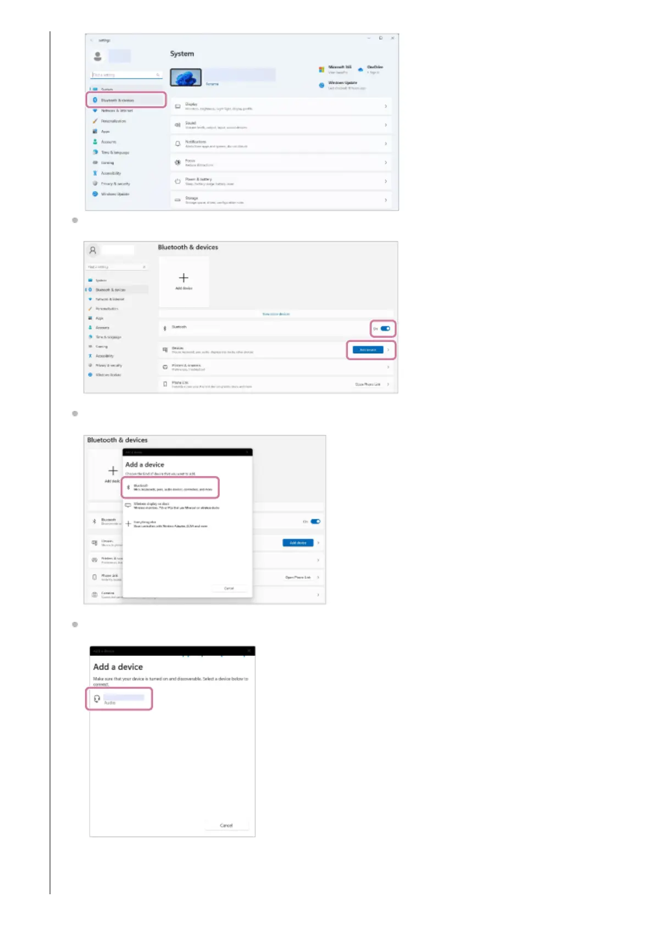Click the Notifications bell icon

(x=178, y=144)
